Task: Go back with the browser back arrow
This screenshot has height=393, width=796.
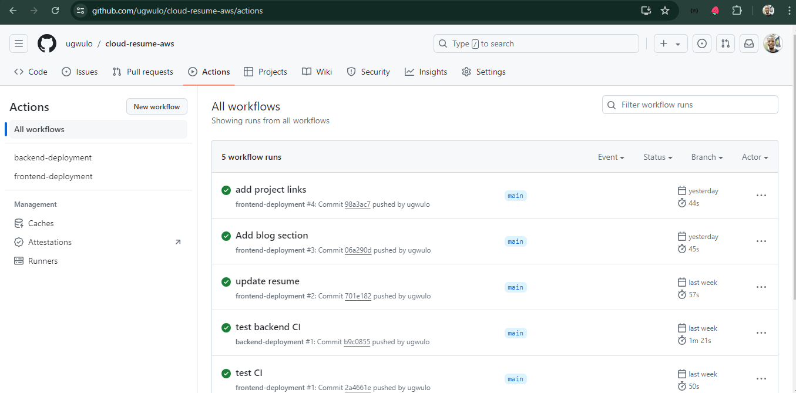Action: (x=13, y=11)
